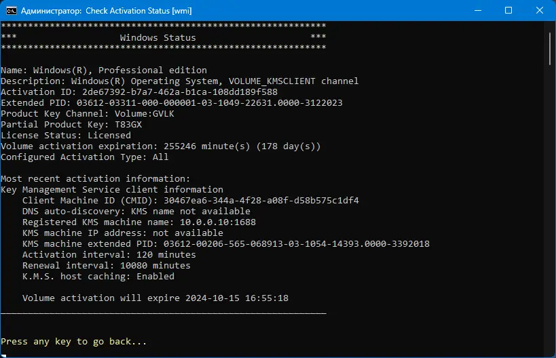Click the vertical scrollbar thumb
This screenshot has width=556, height=358.
[551, 47]
